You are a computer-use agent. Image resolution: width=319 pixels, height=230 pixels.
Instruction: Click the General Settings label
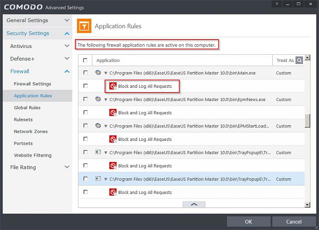pyautogui.click(x=27, y=20)
